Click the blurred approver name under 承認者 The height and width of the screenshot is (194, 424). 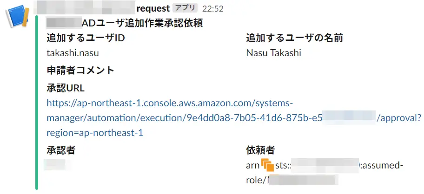click(x=55, y=164)
